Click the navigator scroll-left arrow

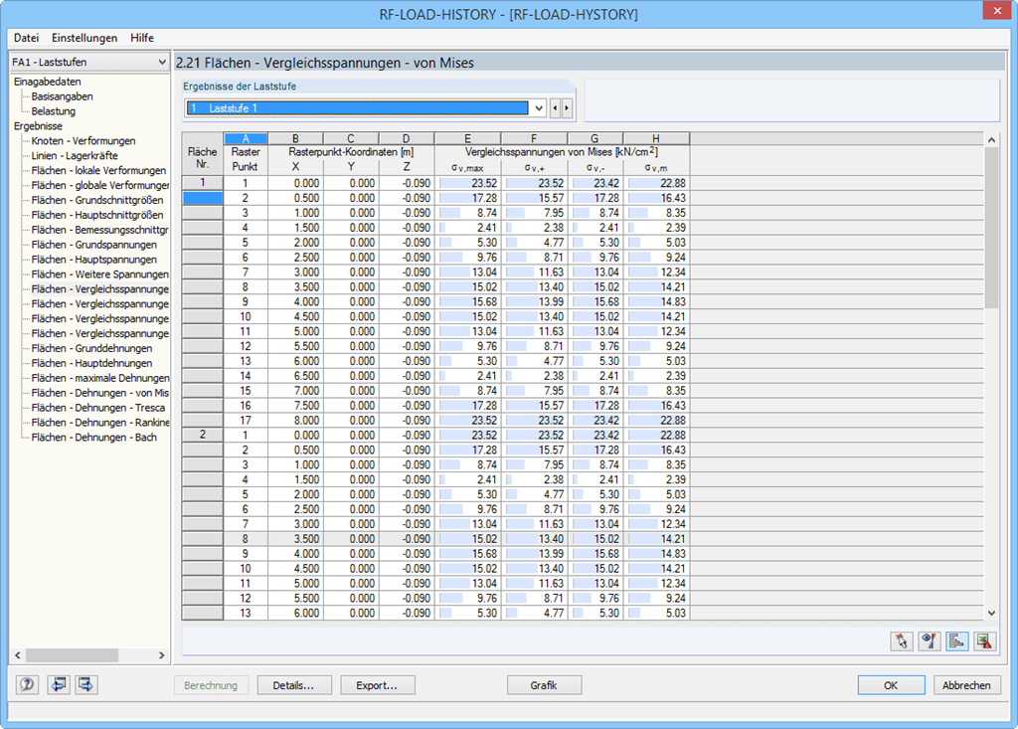pos(18,655)
